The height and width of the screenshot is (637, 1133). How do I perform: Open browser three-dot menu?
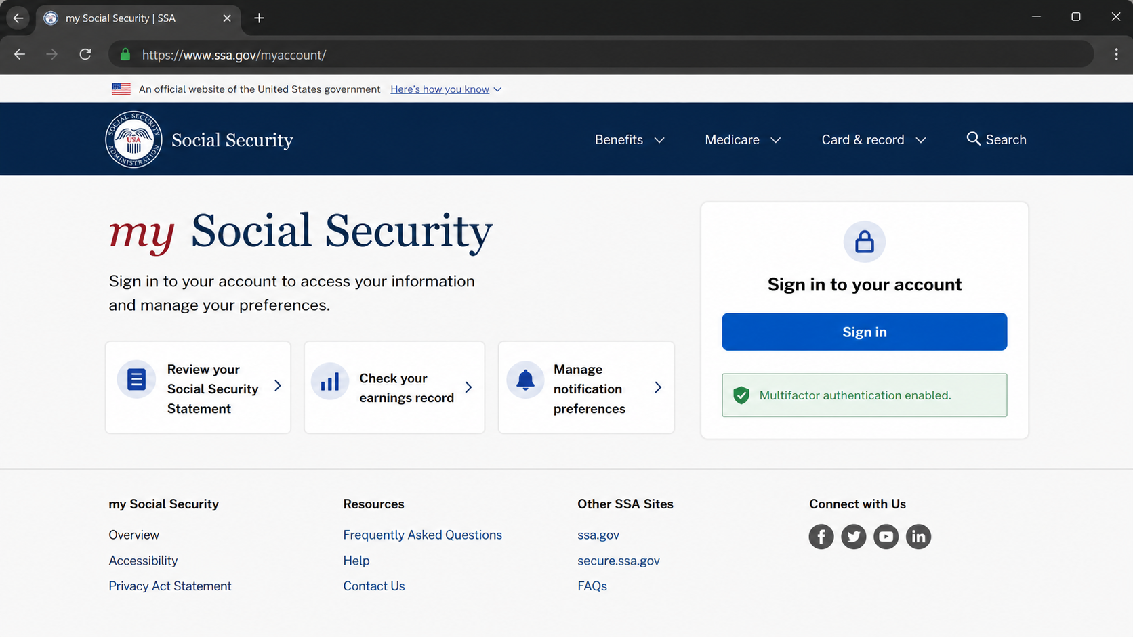tap(1116, 55)
